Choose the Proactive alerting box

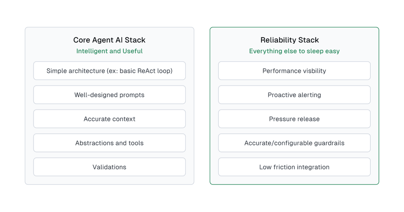[x=294, y=95]
